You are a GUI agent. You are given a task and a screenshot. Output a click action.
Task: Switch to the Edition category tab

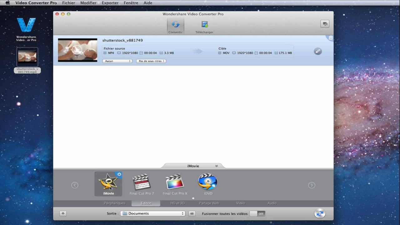point(146,203)
